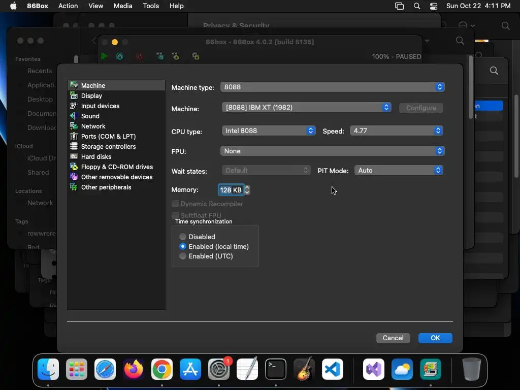Open GarageBand from the Dock
The image size is (520, 390).
tap(304, 369)
